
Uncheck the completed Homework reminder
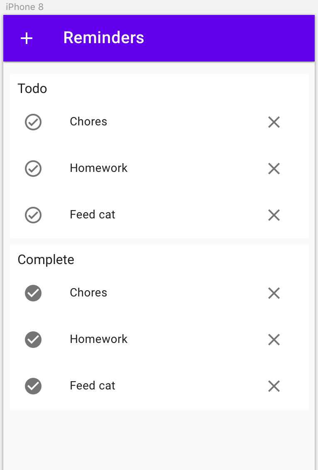coord(33,340)
